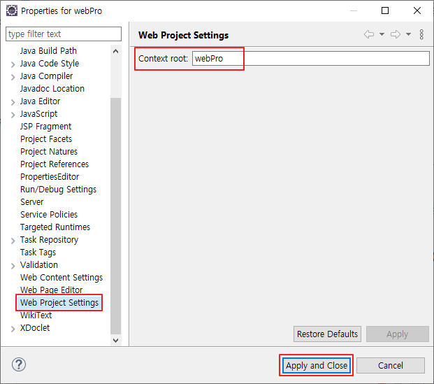
Task: Click the Cancel button
Action: [390, 365]
